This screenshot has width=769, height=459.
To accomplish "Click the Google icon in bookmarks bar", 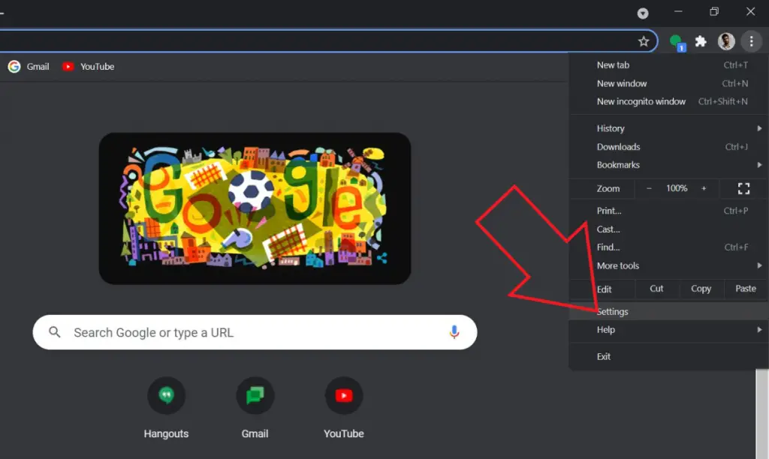I will point(14,67).
